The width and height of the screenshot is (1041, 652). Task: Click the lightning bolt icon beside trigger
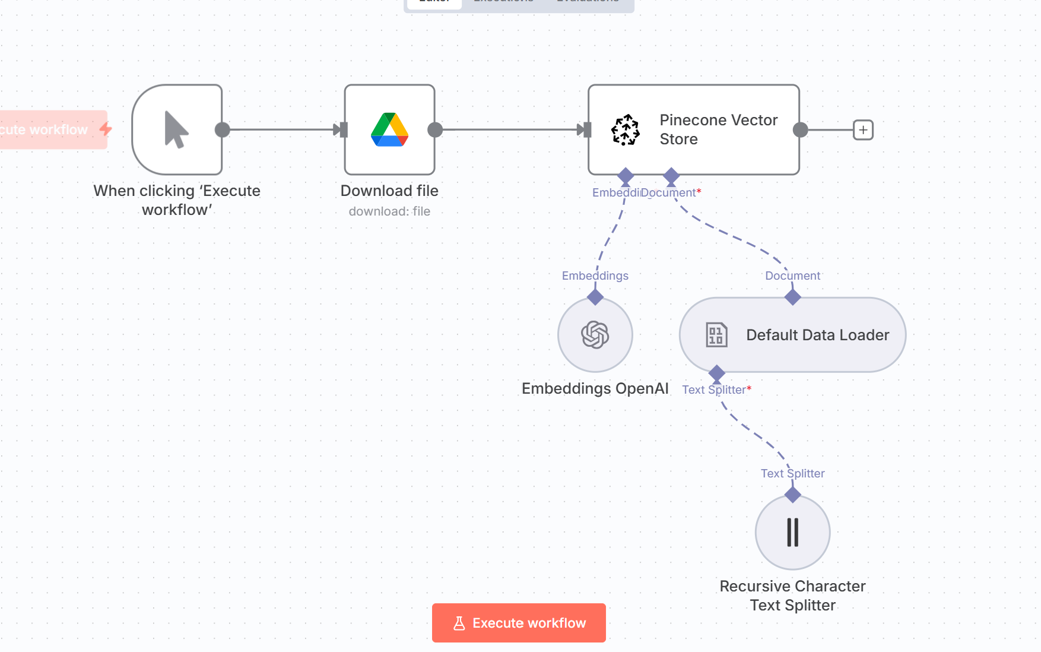(106, 129)
